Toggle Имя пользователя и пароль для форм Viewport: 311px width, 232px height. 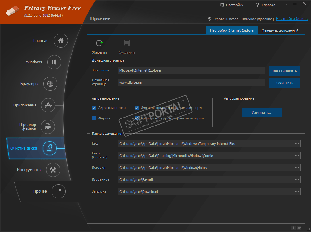tap(136, 108)
